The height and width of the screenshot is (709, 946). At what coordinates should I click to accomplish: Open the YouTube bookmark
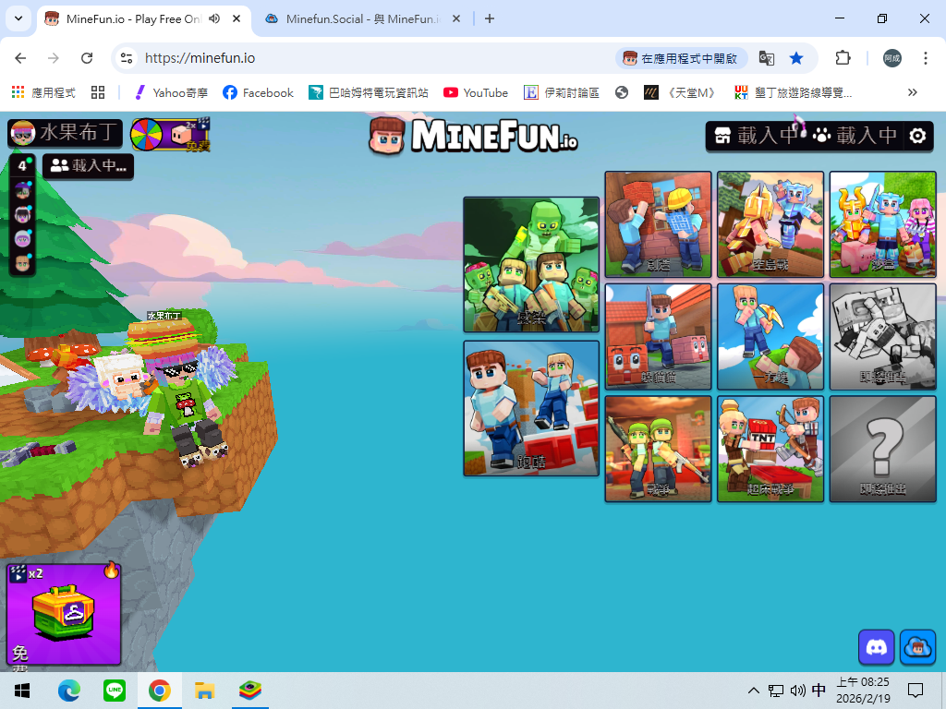point(476,92)
